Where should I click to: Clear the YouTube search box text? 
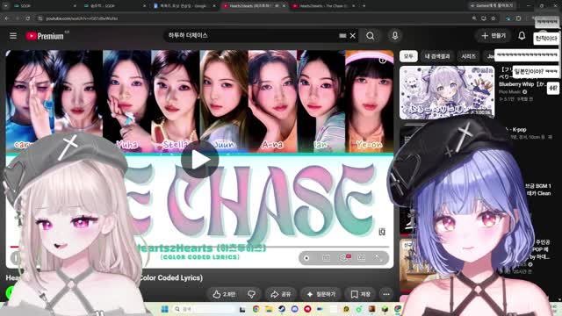353,35
